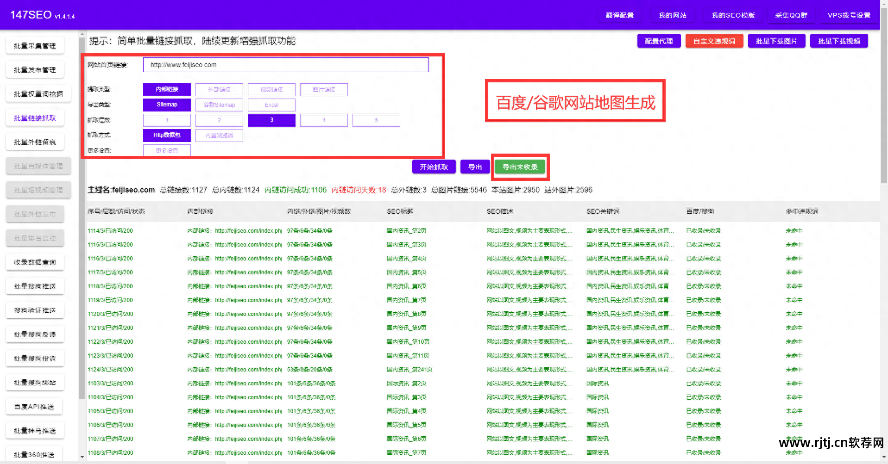This screenshot has width=888, height=464.
Task: Select 批量神马推送 in the sidebar
Action: click(35, 430)
